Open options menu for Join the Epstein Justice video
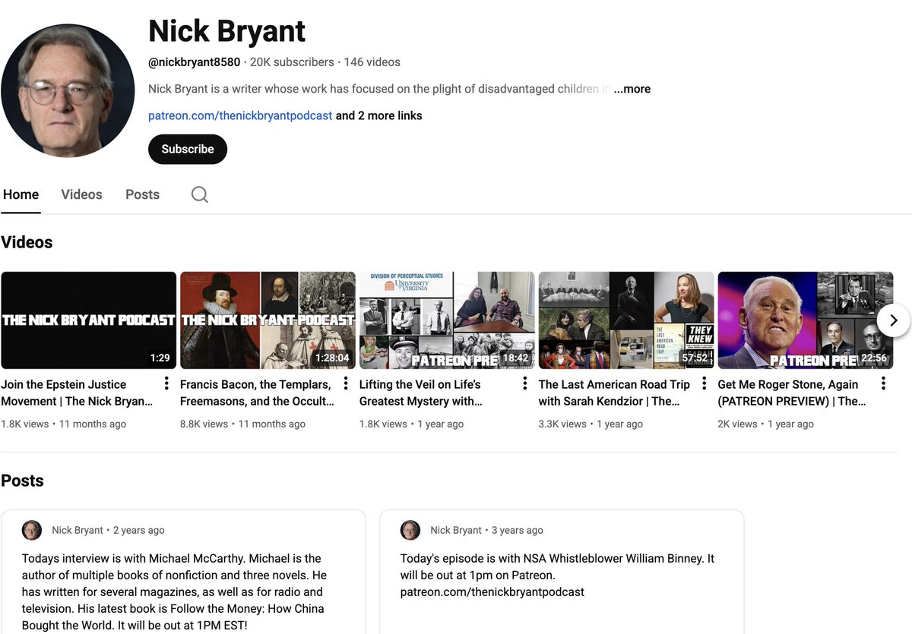912x634 pixels. click(x=166, y=383)
